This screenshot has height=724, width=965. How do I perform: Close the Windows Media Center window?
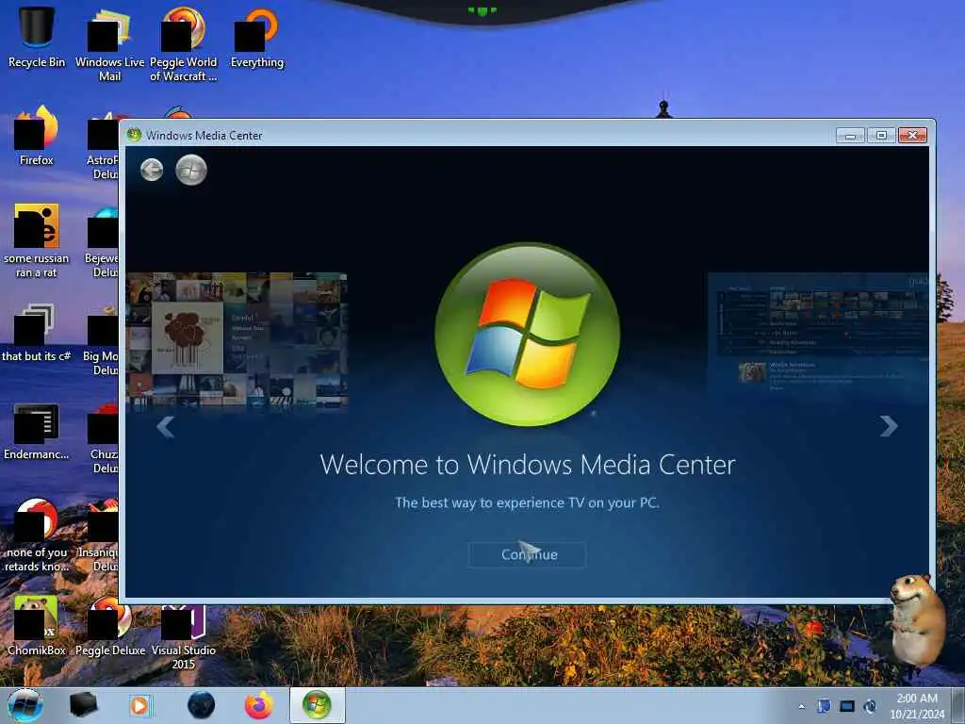coord(912,136)
